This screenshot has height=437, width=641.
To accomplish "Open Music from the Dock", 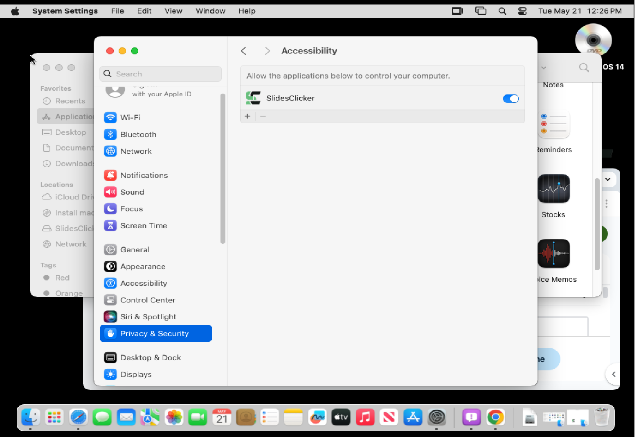I will point(365,417).
